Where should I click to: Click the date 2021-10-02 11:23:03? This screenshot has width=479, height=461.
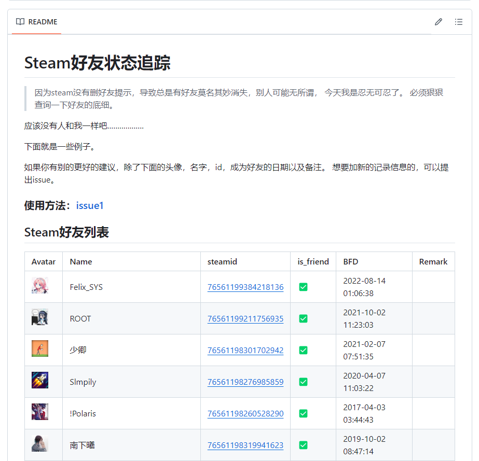364,319
